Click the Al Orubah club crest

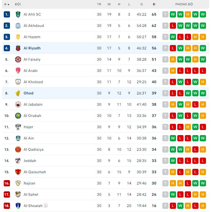tap(18, 116)
